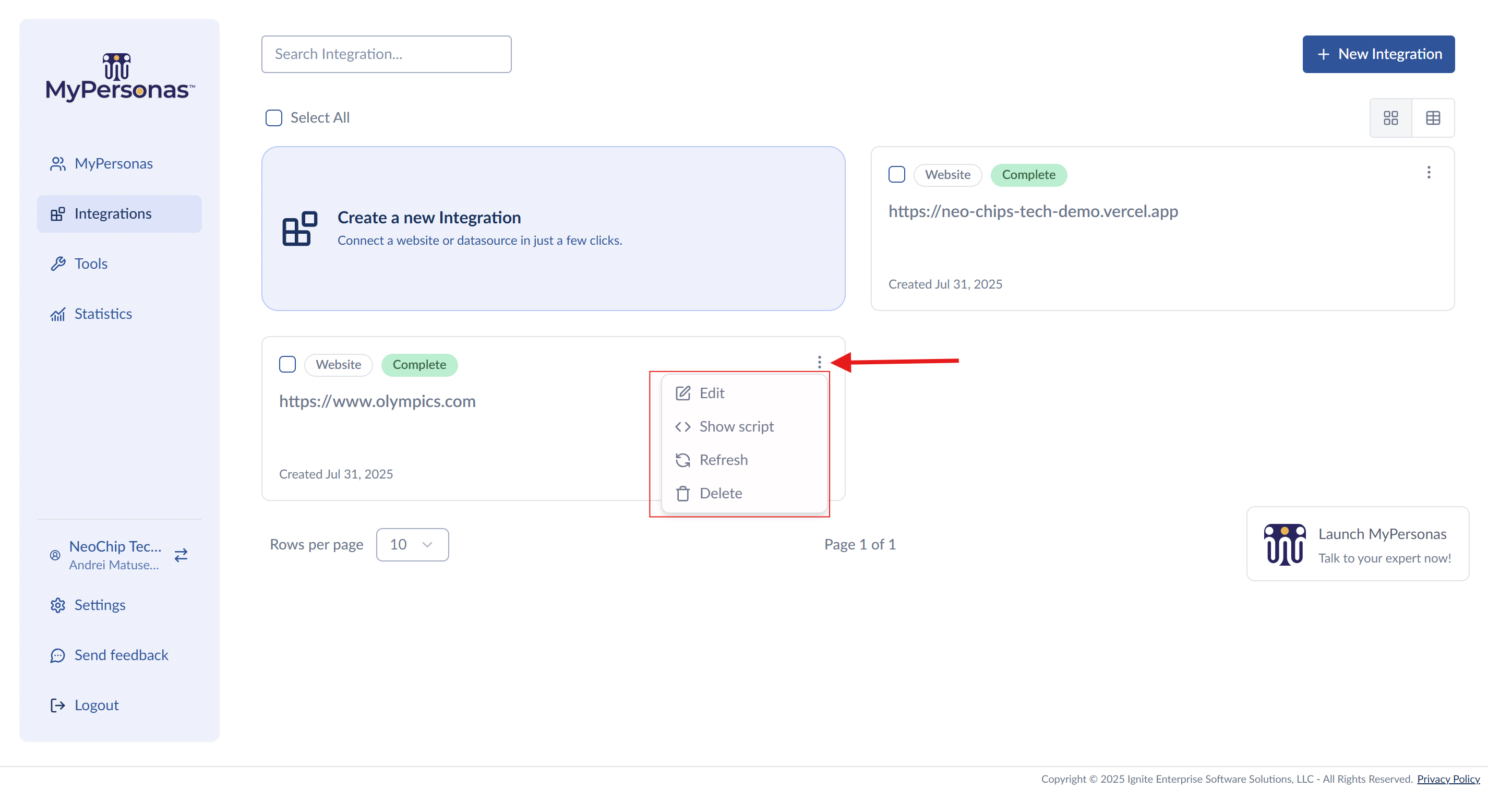
Task: Click the Website tag on olympics.com card
Action: coord(338,365)
